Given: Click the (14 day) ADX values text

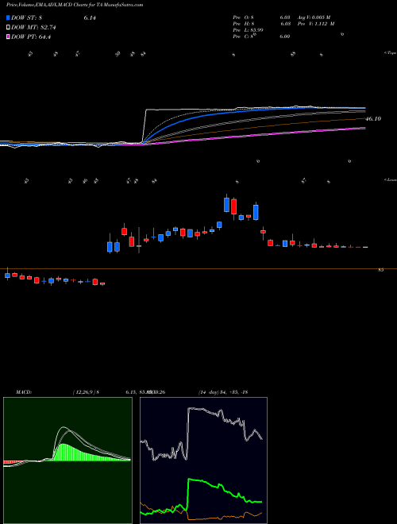Looking at the screenshot, I should point(223,392).
